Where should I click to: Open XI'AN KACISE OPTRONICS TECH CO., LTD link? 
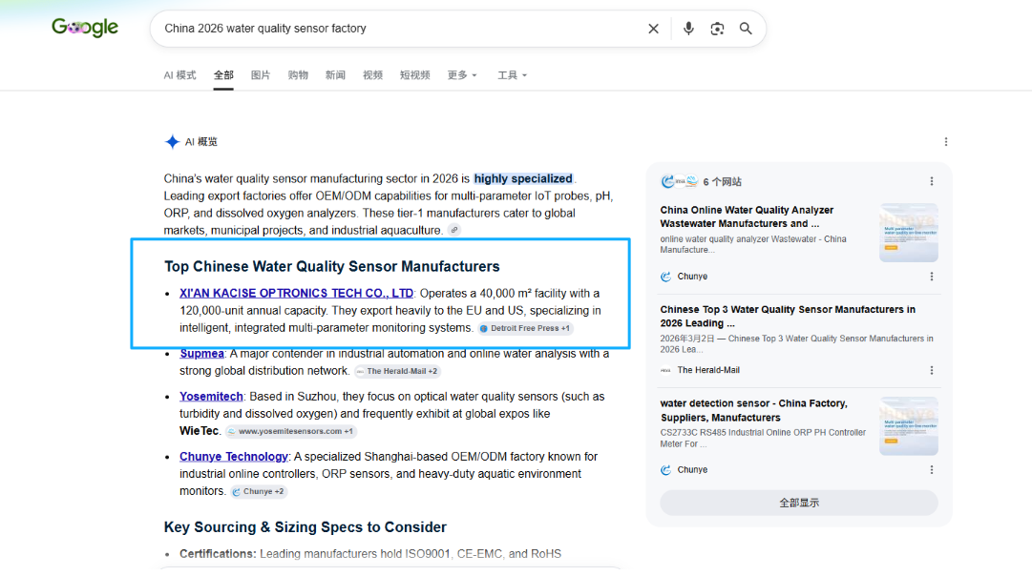pyautogui.click(x=296, y=294)
